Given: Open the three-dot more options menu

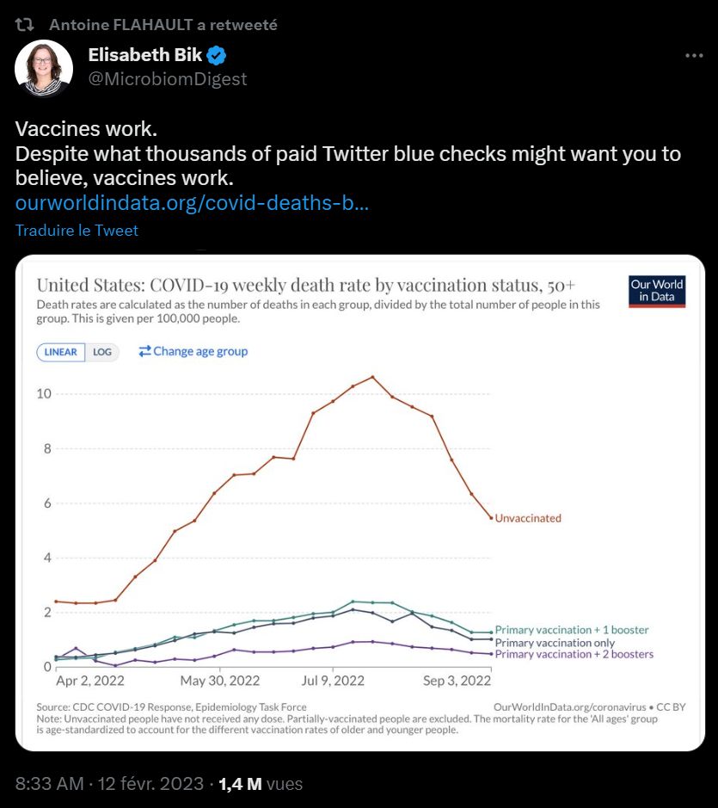Looking at the screenshot, I should pos(694,56).
